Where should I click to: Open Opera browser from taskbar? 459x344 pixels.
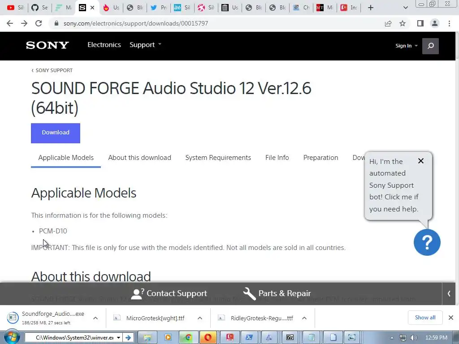(208, 338)
